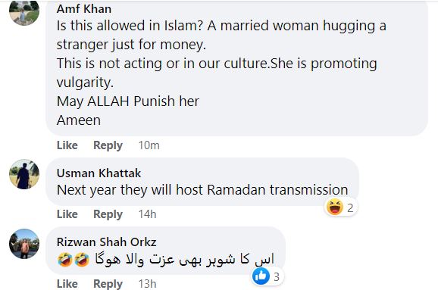View the reaction count of 2
This screenshot has width=438, height=290.
350,208
